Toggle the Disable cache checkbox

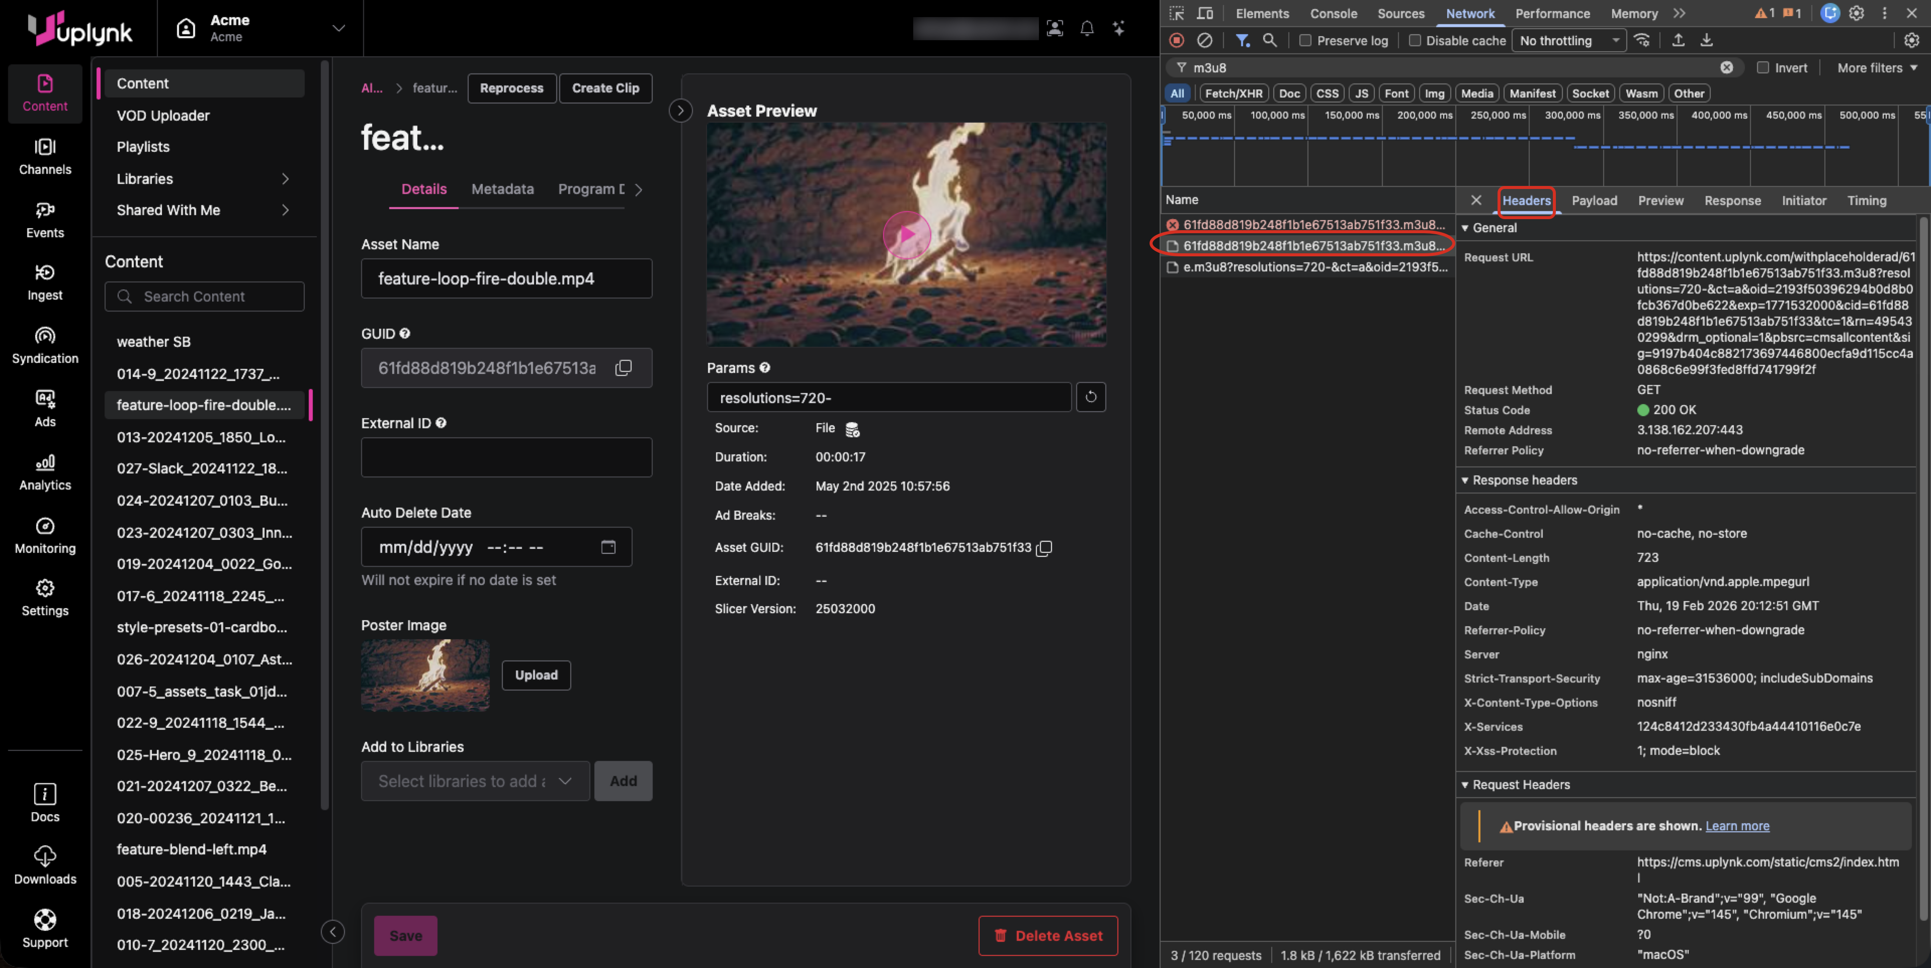[x=1415, y=40]
